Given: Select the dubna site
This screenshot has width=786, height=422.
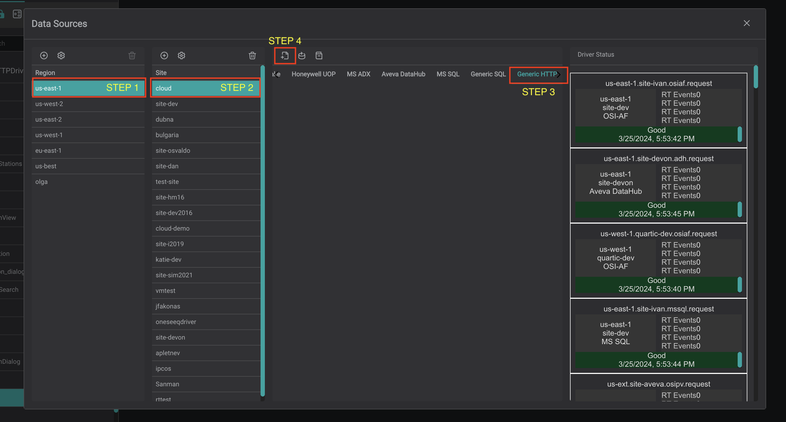Looking at the screenshot, I should click(206, 119).
